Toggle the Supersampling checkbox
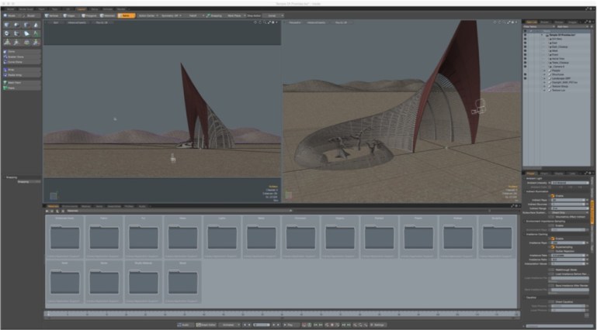The height and width of the screenshot is (330, 597). (552, 247)
